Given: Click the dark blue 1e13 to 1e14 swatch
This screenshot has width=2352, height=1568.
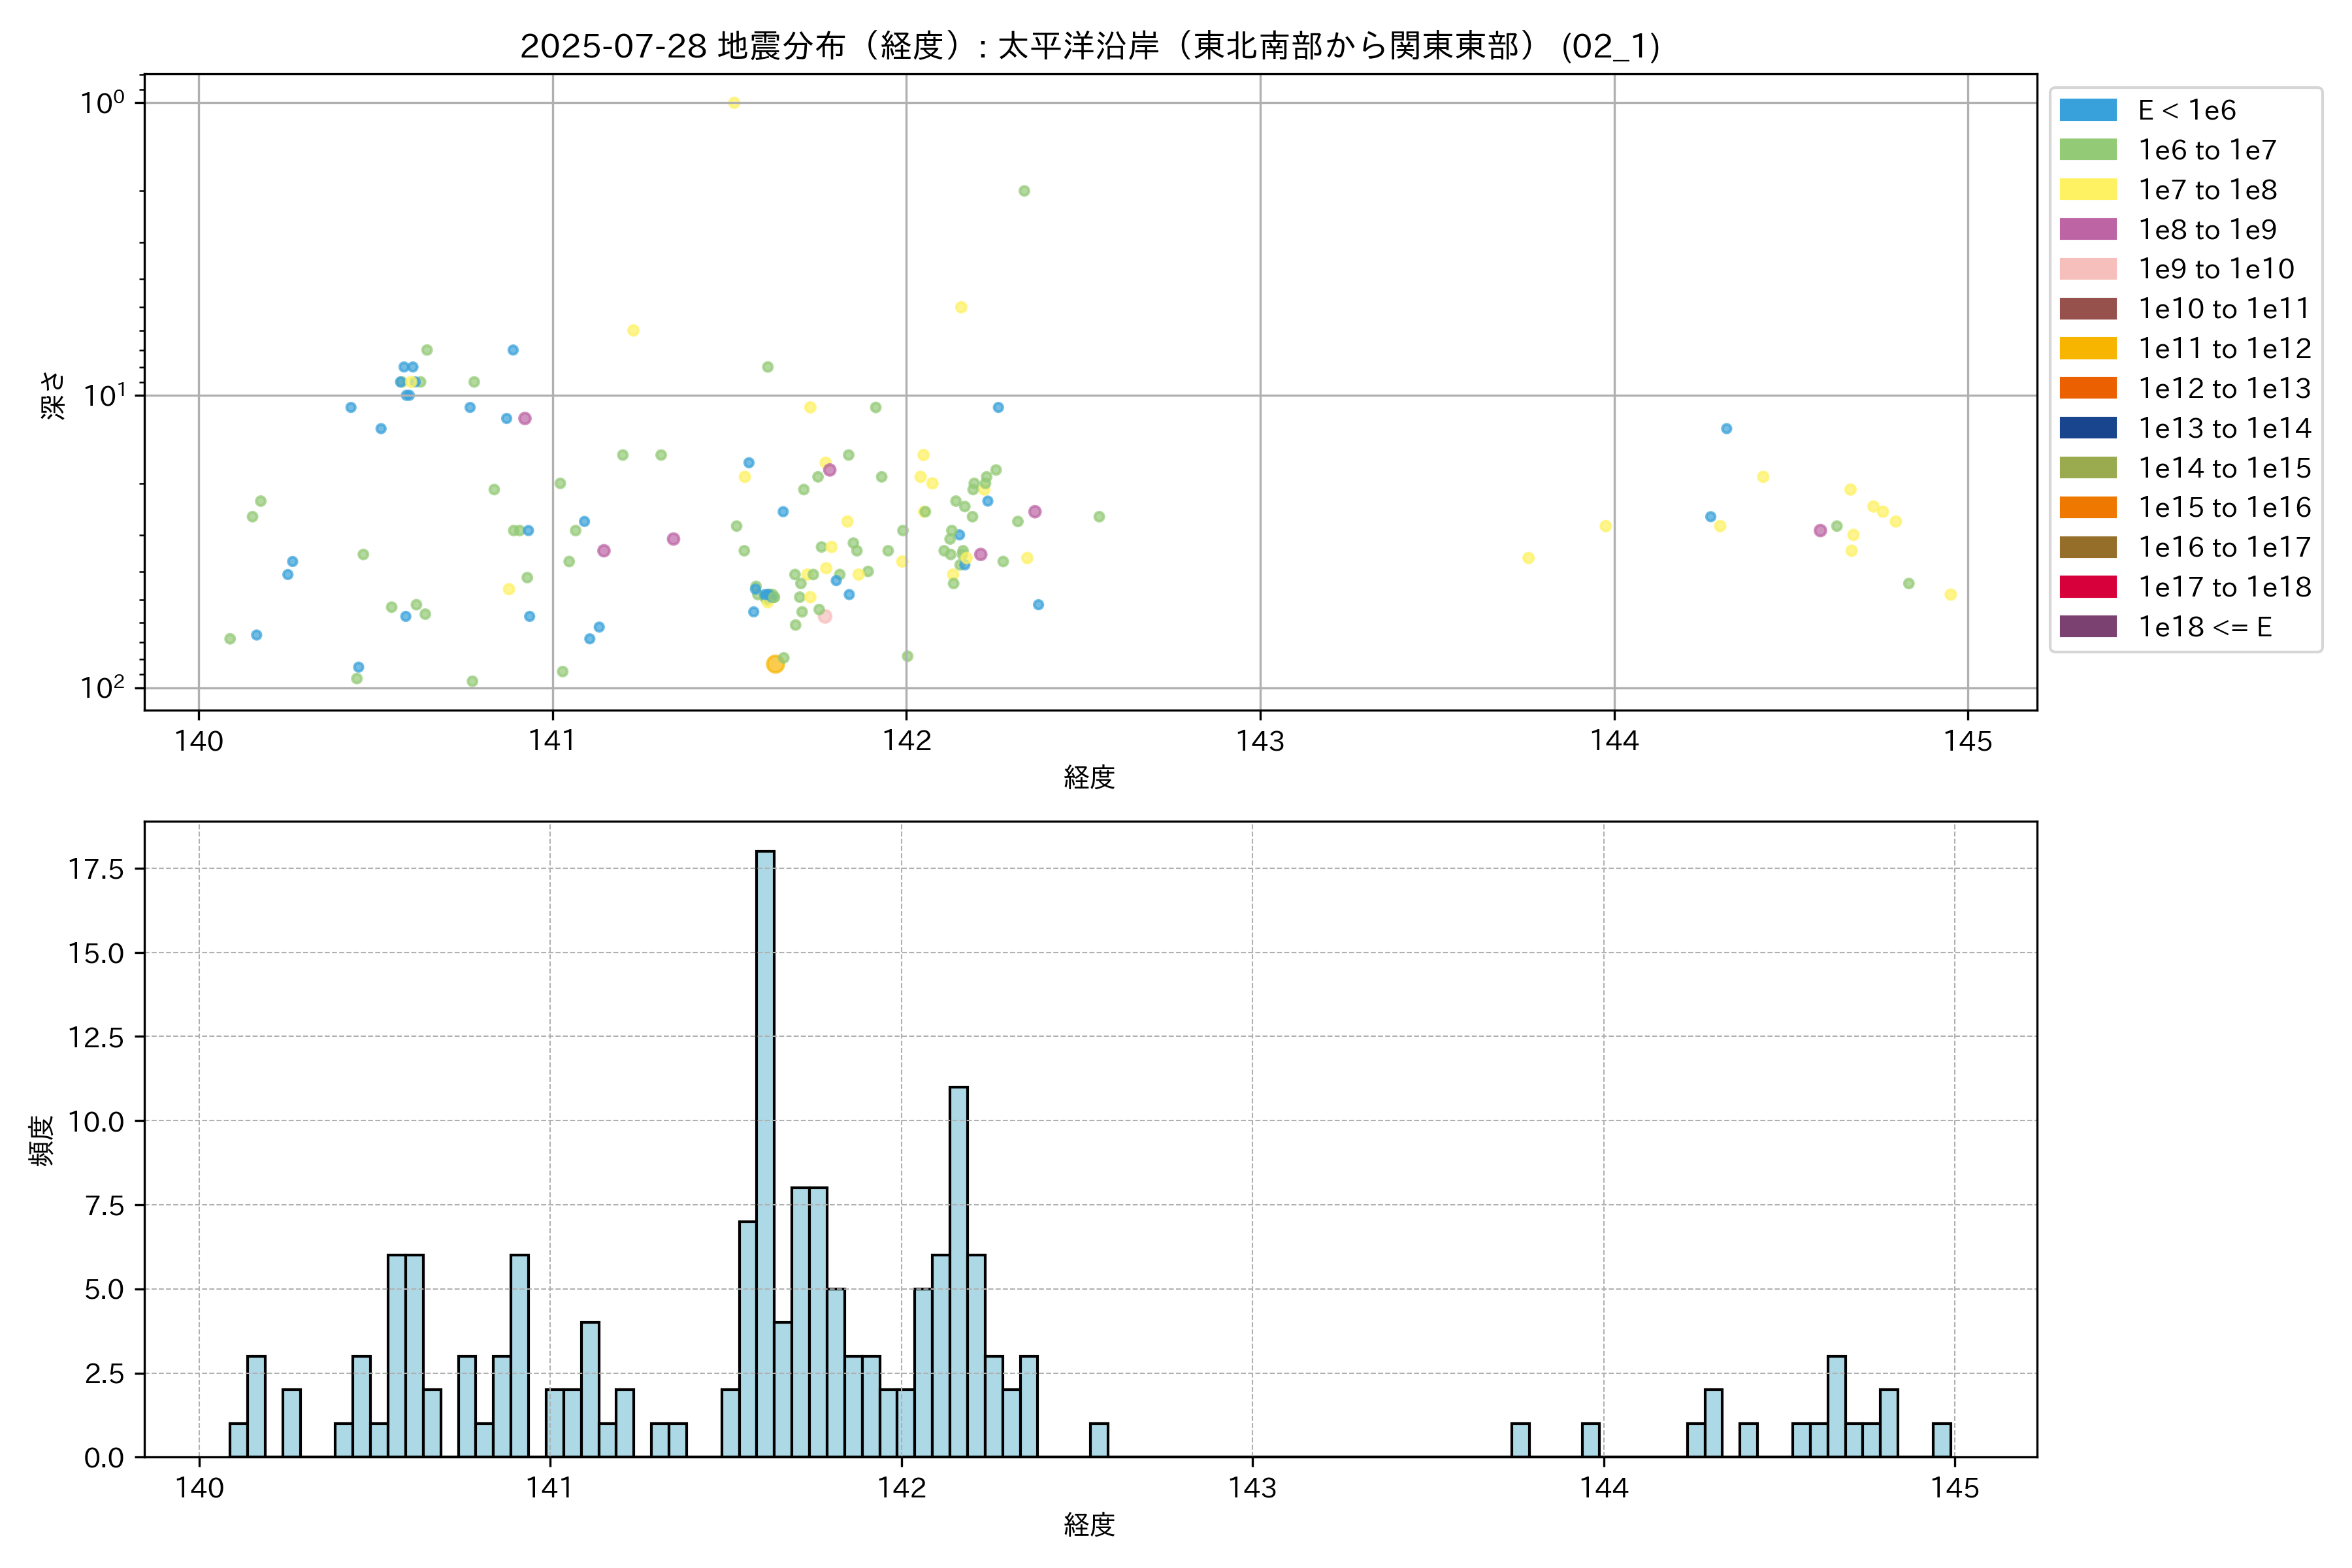Looking at the screenshot, I should coord(2087,428).
